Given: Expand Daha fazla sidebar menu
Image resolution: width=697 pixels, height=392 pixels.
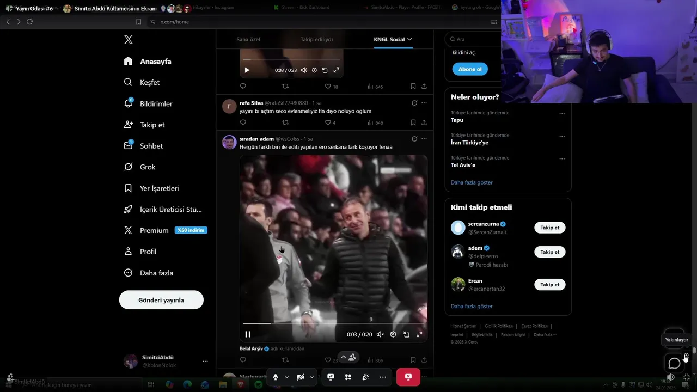Looking at the screenshot, I should point(148,273).
